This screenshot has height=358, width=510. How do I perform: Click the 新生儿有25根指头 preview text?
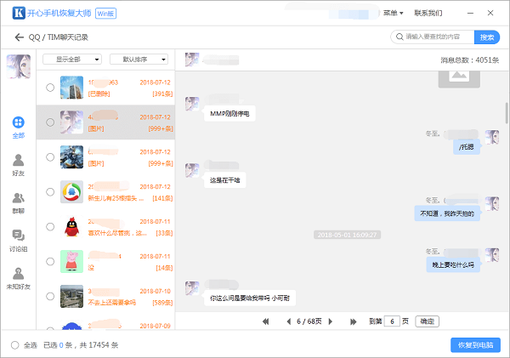coord(116,198)
